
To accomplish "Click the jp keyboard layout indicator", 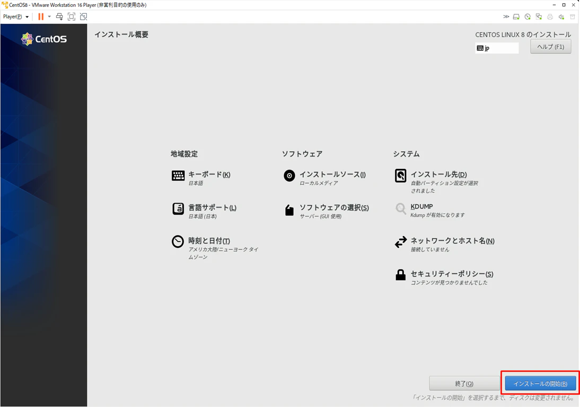I will (x=497, y=48).
